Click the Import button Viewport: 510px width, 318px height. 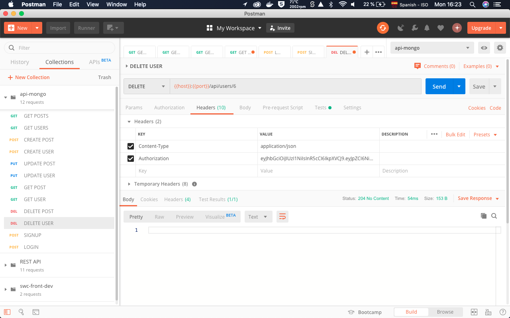pyautogui.click(x=58, y=28)
